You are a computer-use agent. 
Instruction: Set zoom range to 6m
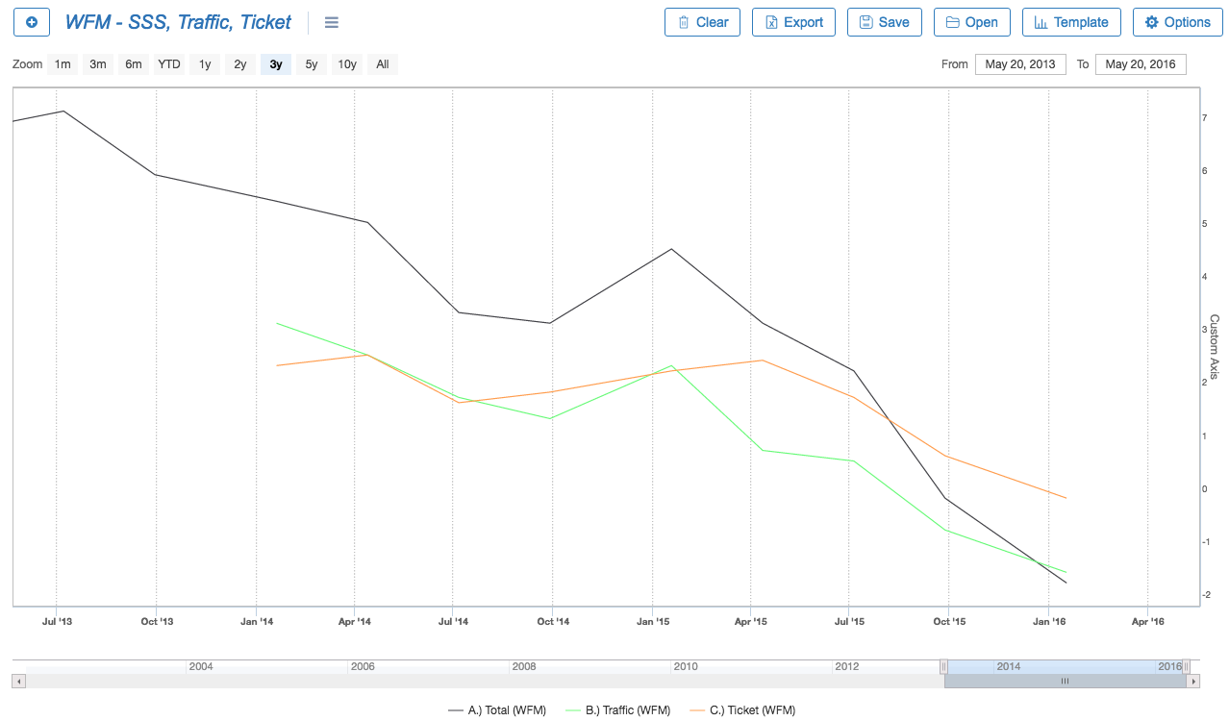(x=134, y=64)
